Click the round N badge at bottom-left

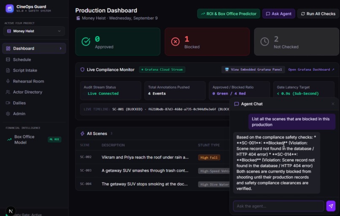tap(11, 211)
